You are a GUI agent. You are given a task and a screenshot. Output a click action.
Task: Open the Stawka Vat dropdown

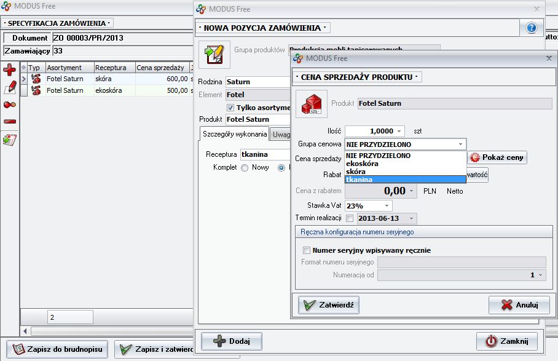coord(387,205)
